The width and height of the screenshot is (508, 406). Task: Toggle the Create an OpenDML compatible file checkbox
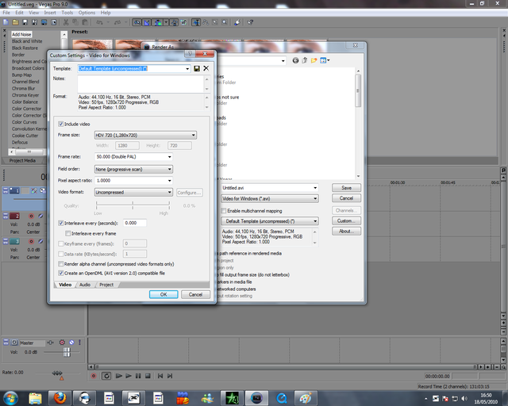coord(60,274)
